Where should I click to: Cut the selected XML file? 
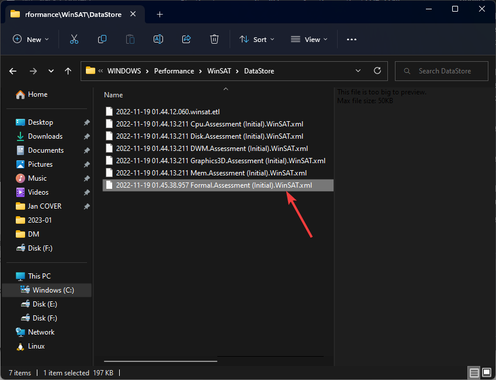point(74,39)
